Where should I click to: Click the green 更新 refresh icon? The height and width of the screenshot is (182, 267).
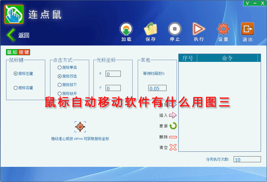point(173,126)
